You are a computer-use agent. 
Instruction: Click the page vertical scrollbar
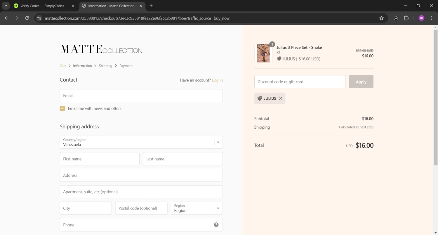(x=435, y=97)
